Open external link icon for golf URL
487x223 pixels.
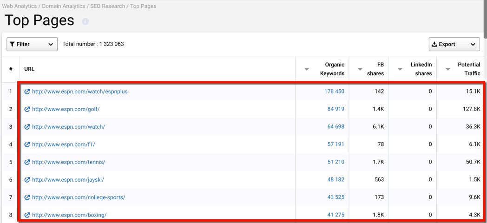pos(27,109)
